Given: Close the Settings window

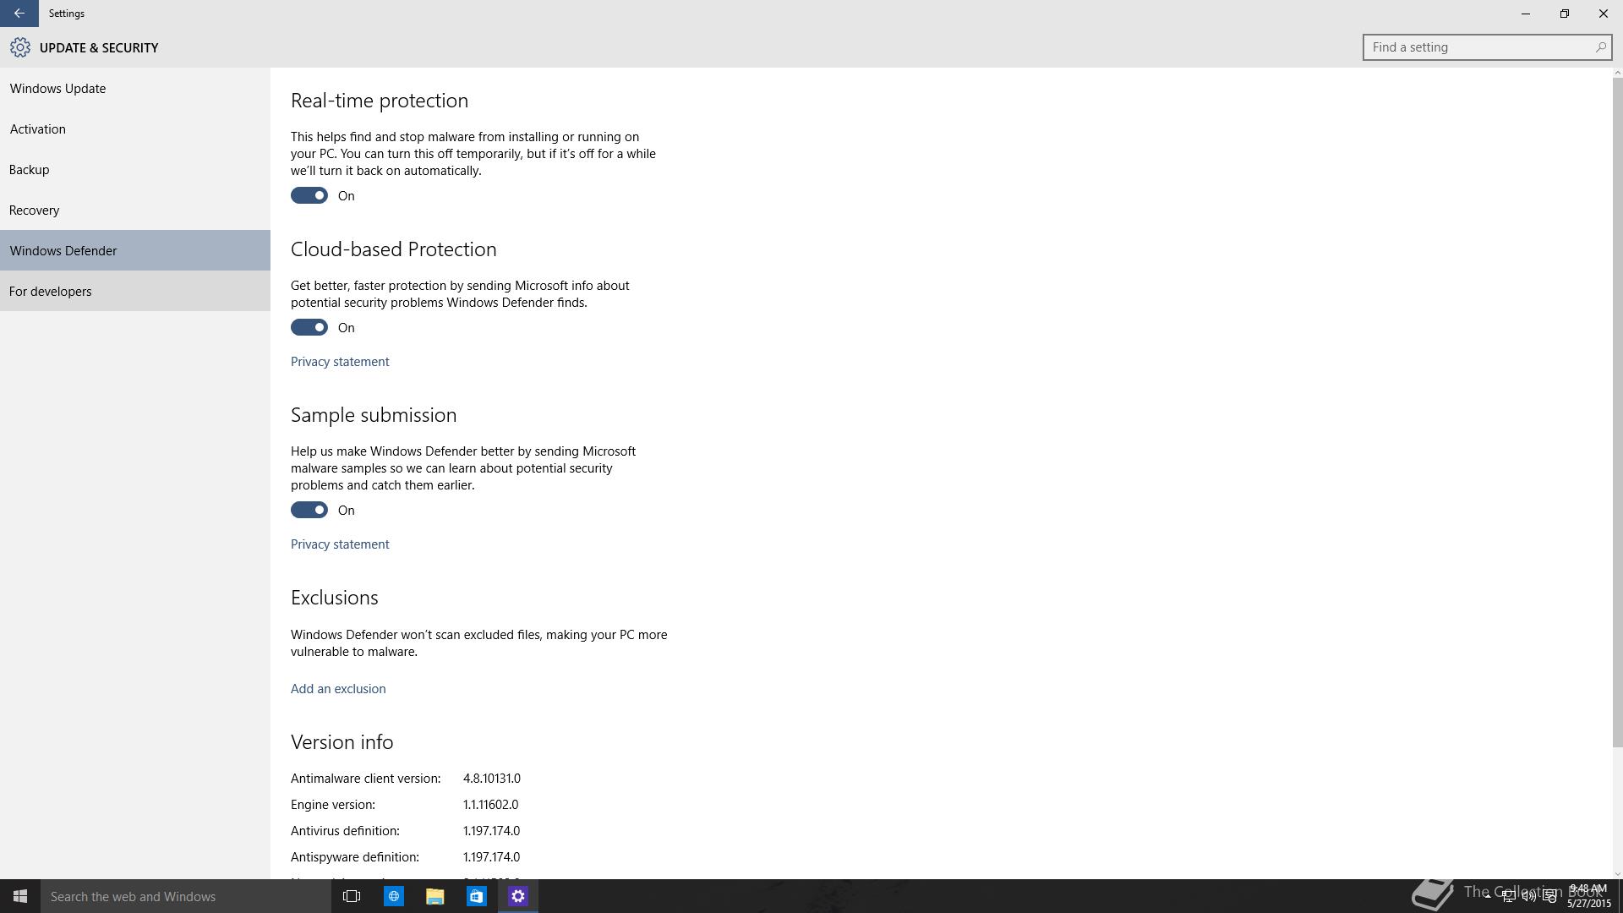Looking at the screenshot, I should [x=1604, y=14].
